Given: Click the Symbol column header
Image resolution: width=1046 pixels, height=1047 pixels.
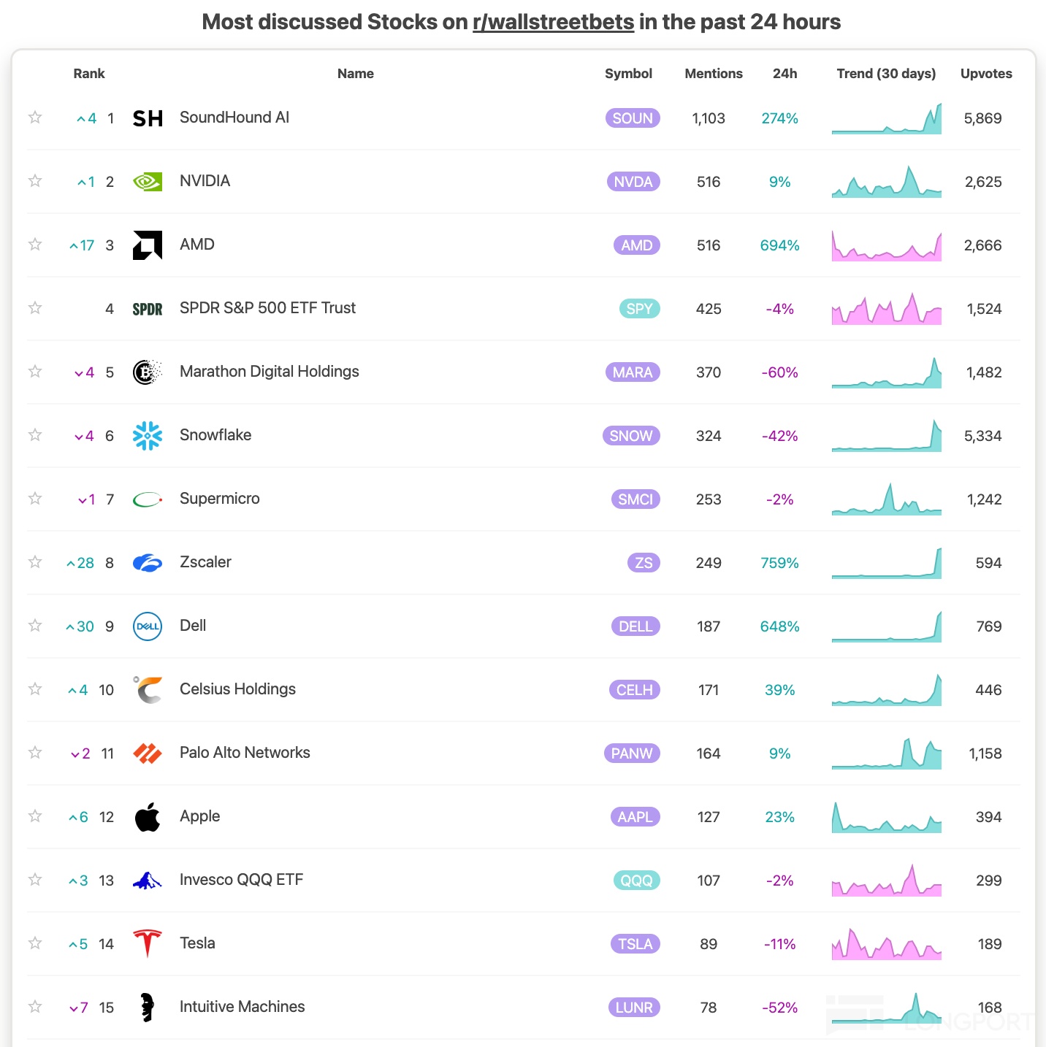Looking at the screenshot, I should (628, 74).
